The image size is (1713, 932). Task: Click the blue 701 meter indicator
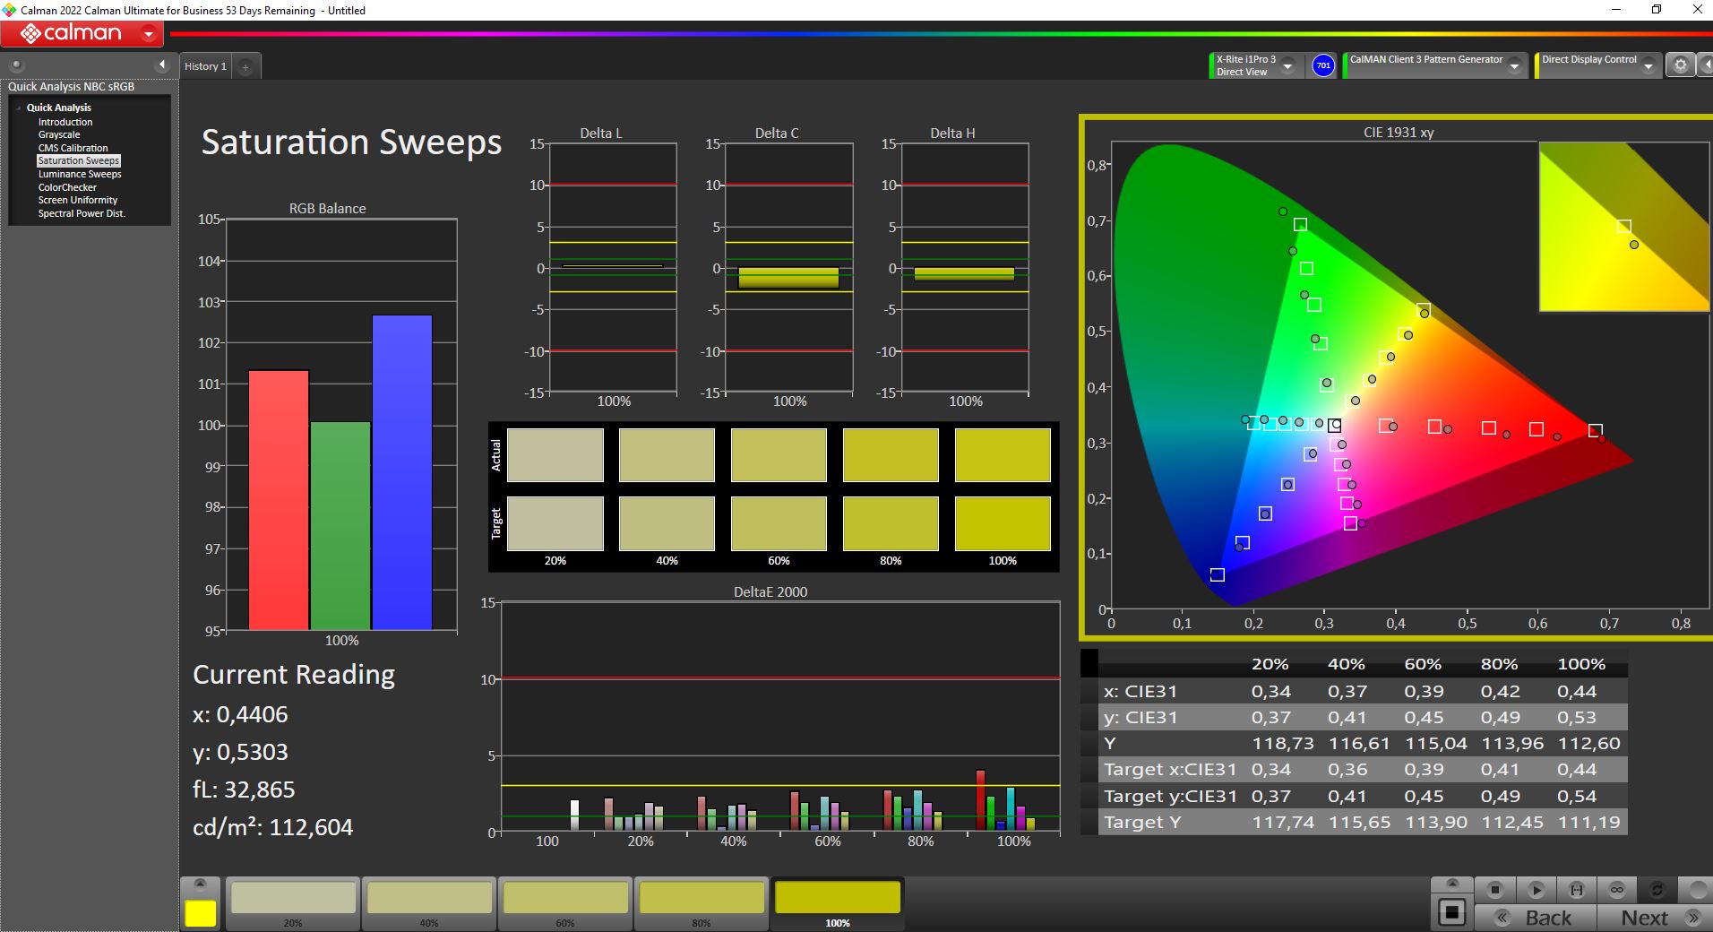tap(1322, 65)
